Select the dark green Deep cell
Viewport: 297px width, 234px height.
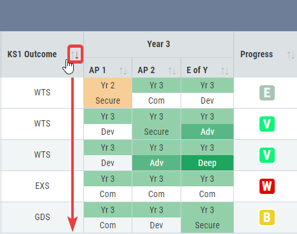(207, 163)
